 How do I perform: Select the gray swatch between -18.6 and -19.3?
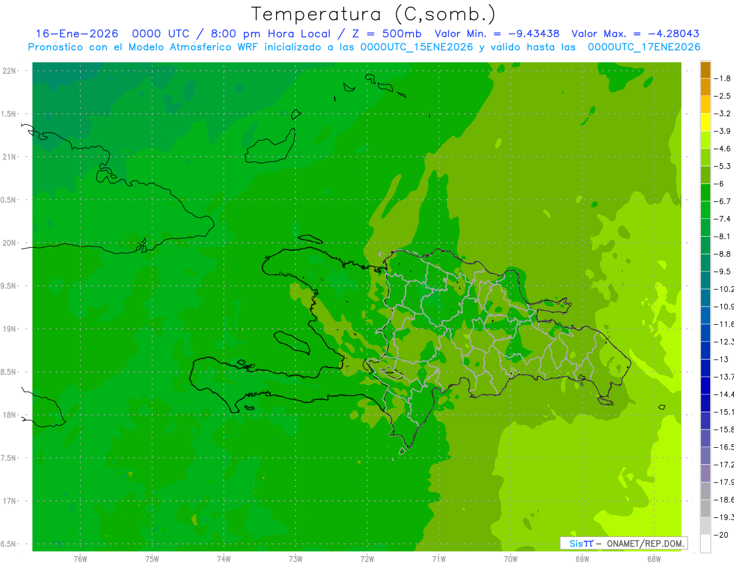705,508
